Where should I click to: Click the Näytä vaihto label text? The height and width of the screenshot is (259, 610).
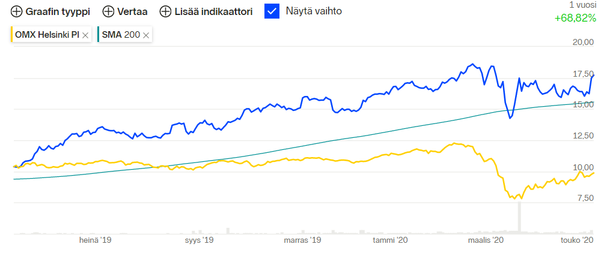[x=314, y=11]
